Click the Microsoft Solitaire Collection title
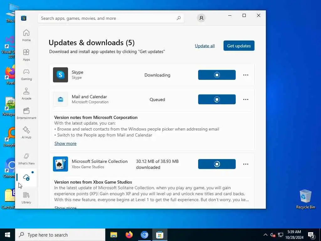Screen dimensions: 321x241 [99, 161]
